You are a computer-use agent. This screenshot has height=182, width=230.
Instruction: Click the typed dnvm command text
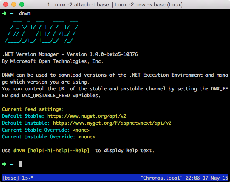click(x=25, y=13)
